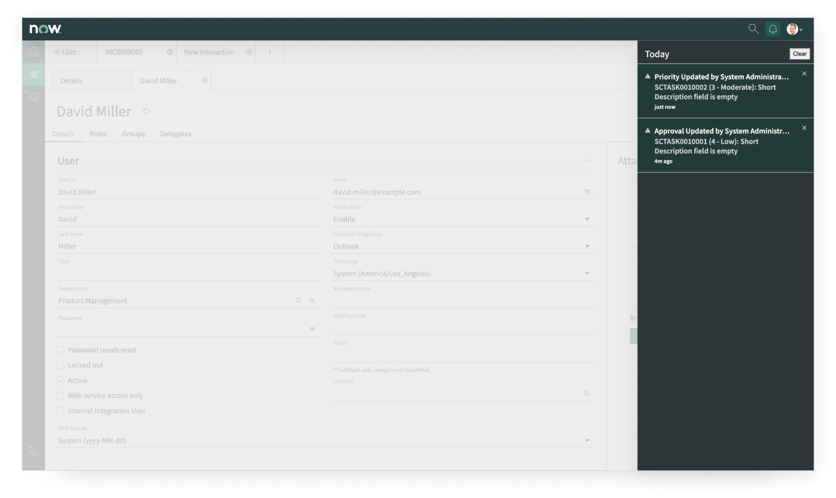The image size is (836, 498).
Task: Open the Groups tab
Action: pyautogui.click(x=133, y=134)
